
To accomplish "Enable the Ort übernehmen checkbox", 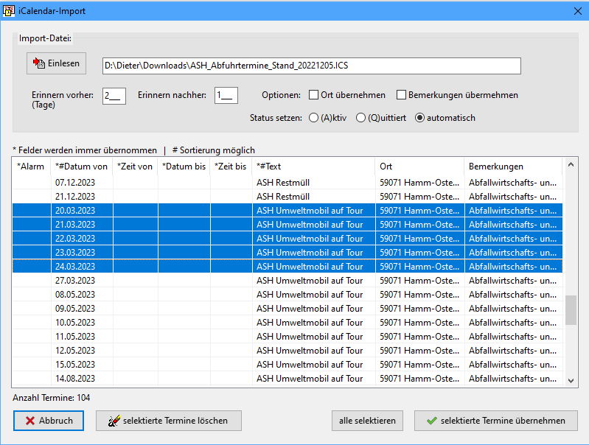I will click(313, 95).
